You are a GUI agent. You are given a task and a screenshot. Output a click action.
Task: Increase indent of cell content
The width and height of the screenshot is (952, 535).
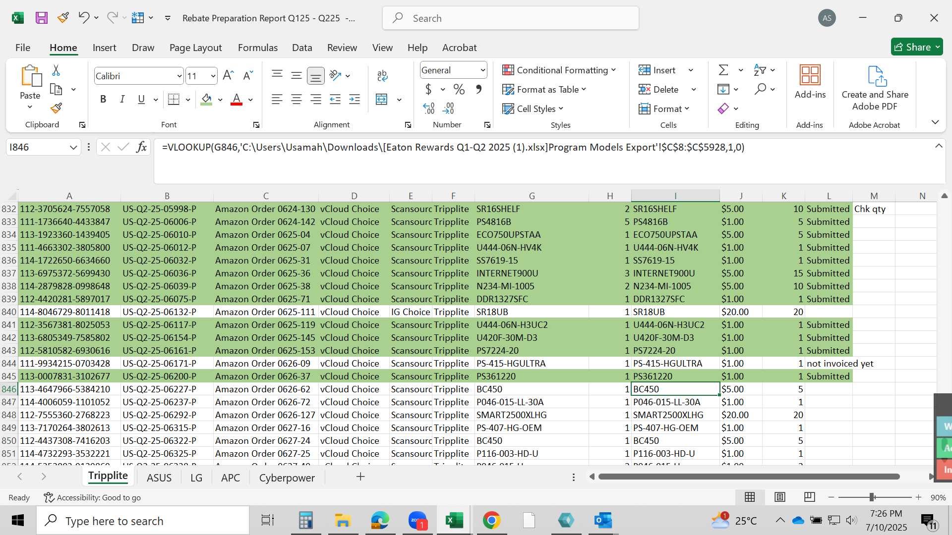[355, 100]
